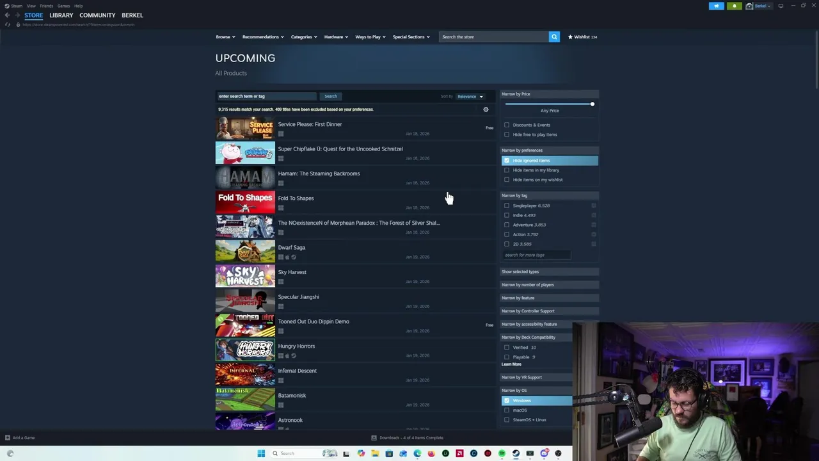Open Firefox from the taskbar
The height and width of the screenshot is (461, 819).
[431, 453]
